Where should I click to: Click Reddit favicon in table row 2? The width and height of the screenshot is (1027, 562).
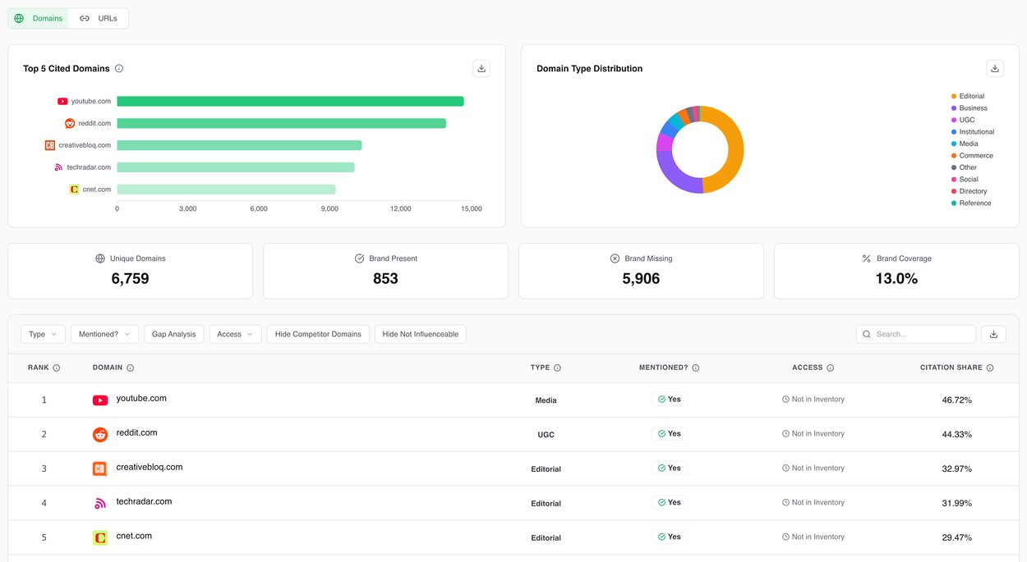100,435
